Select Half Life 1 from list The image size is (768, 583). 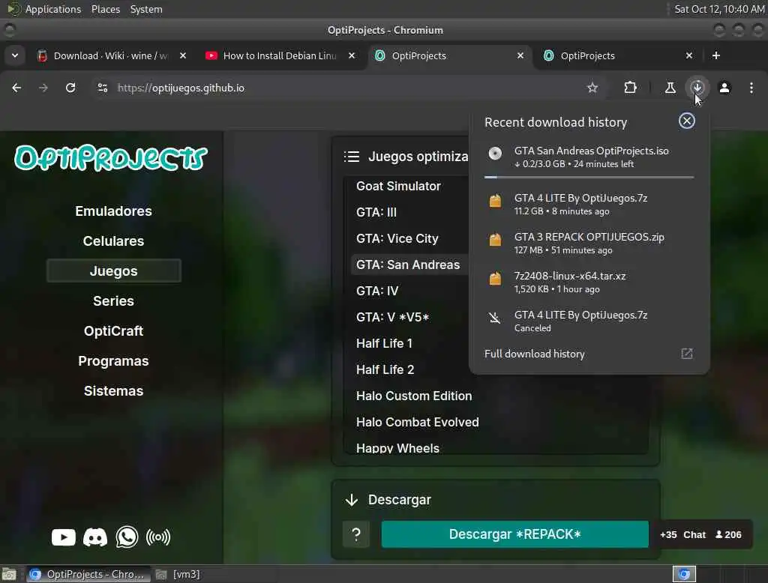pyautogui.click(x=384, y=343)
